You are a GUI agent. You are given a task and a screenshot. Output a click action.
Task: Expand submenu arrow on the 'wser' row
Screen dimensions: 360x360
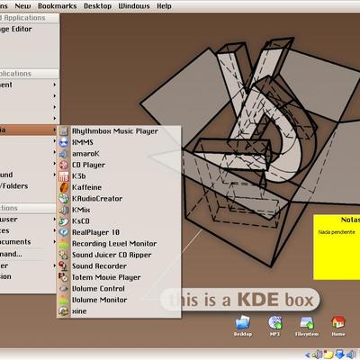55,220
